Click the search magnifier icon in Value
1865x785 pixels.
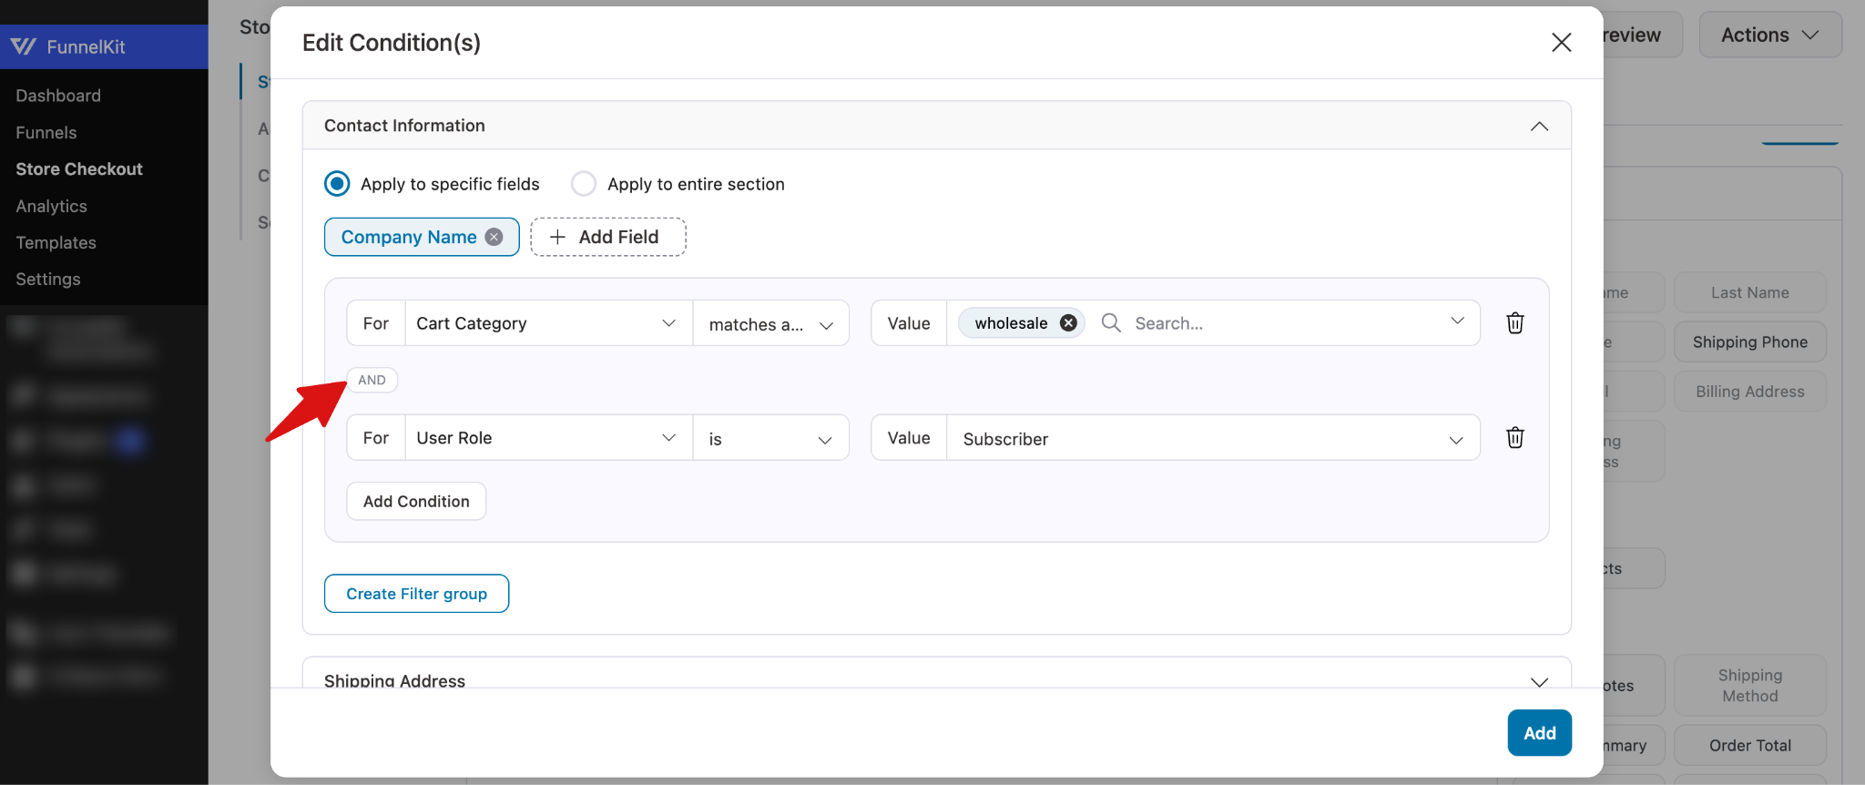click(x=1111, y=323)
